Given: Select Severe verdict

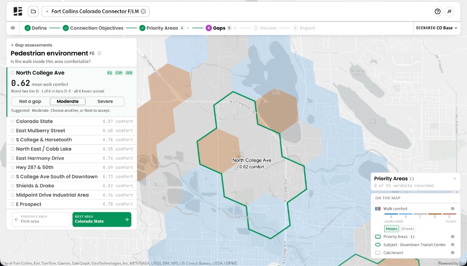Looking at the screenshot, I should 105,101.
